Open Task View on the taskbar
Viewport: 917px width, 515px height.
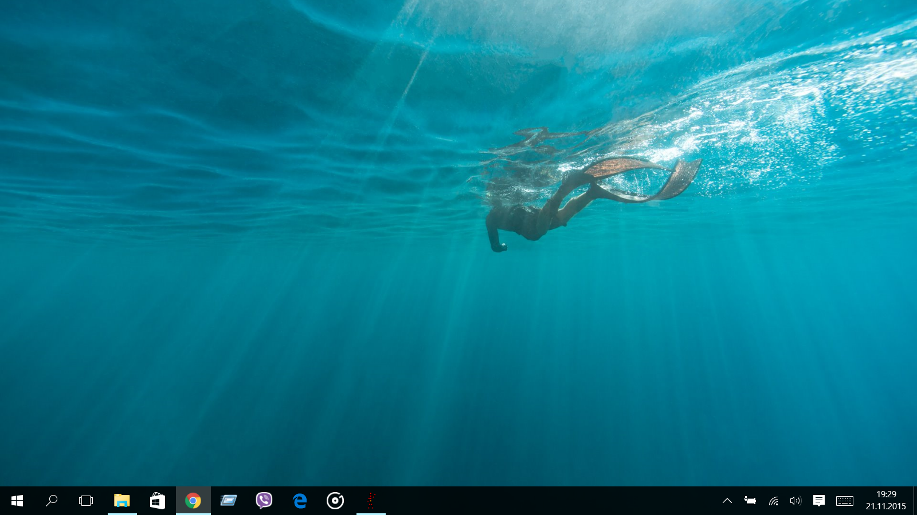(x=86, y=501)
